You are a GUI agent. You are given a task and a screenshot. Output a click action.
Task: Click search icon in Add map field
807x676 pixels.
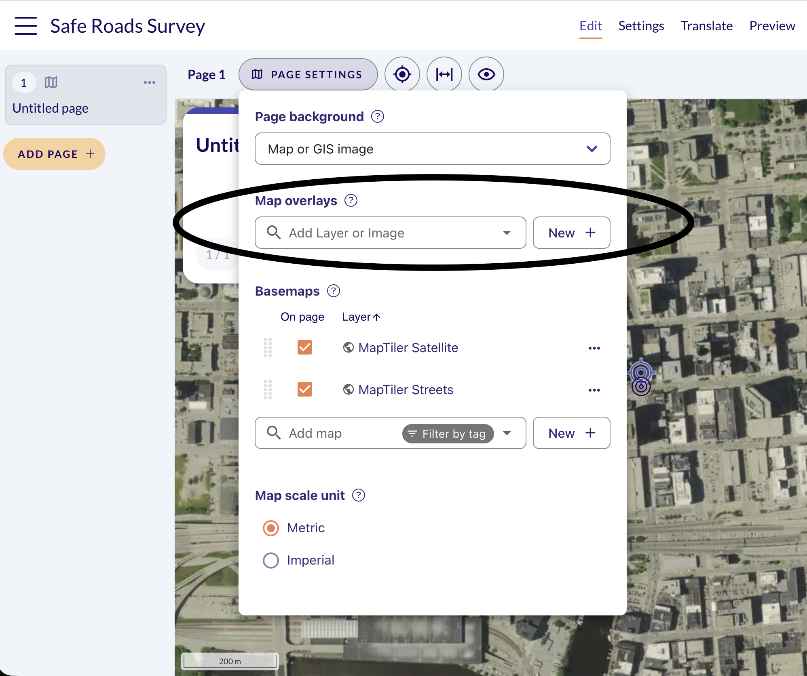point(274,433)
